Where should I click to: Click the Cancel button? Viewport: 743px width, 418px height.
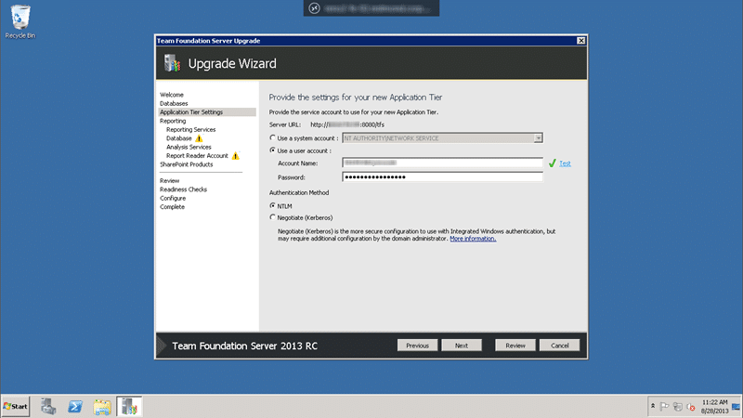click(x=560, y=346)
